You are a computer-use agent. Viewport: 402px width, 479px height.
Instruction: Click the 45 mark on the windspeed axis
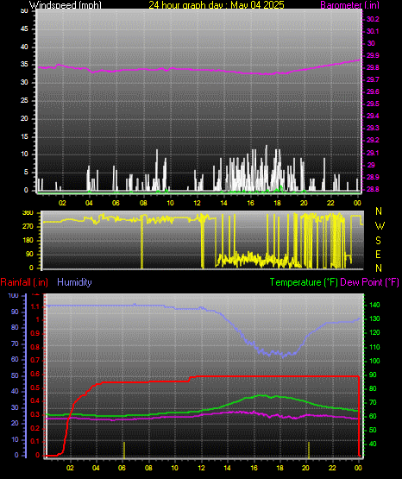[24, 29]
